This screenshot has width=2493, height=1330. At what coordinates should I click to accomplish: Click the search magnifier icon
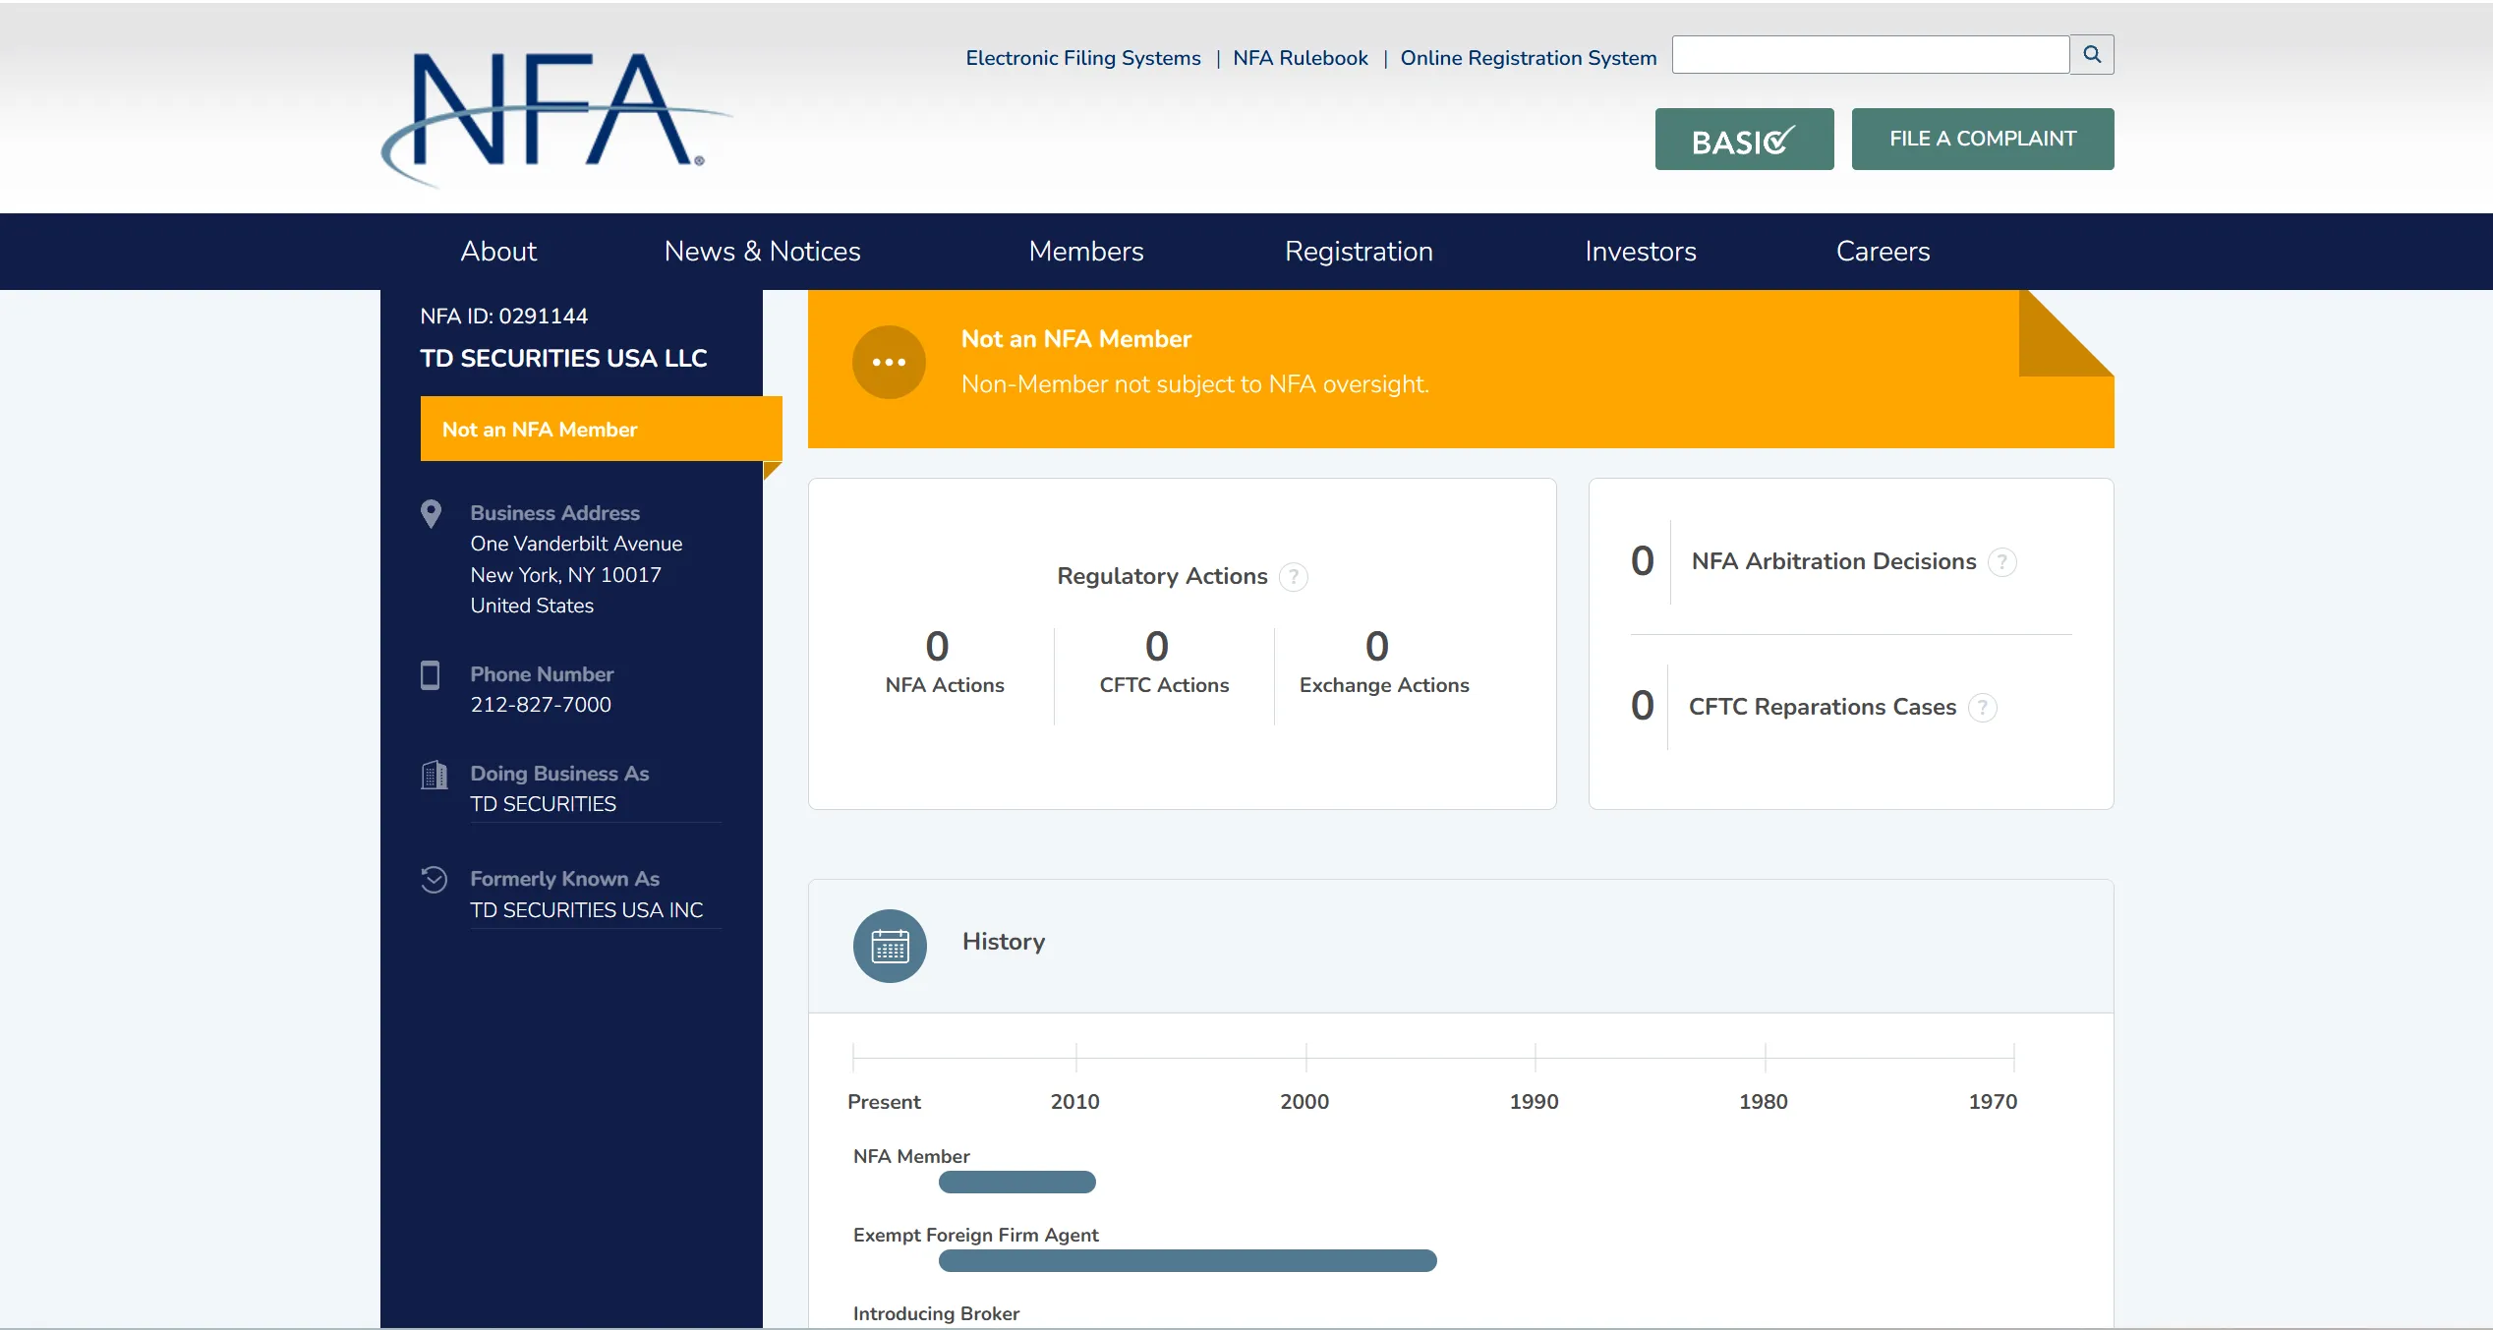point(2091,55)
